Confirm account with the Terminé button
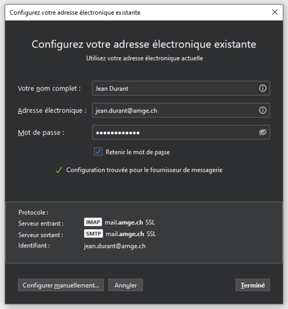 pyautogui.click(x=253, y=285)
